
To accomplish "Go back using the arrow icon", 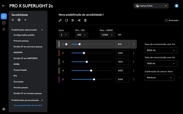I will pos(3,6).
